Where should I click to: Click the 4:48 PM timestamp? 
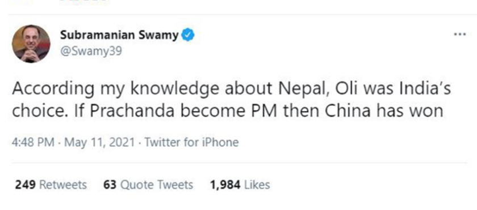(x=33, y=142)
